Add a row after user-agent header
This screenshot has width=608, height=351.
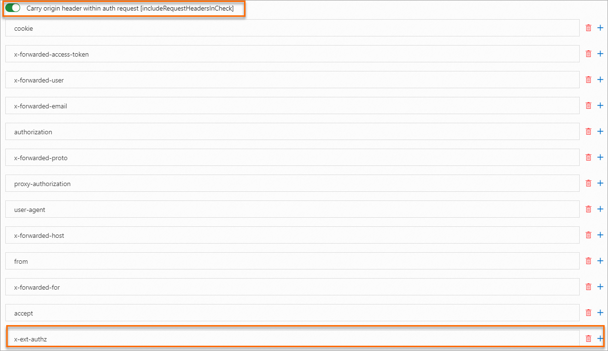[x=600, y=209]
